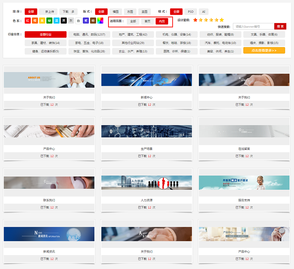Pick the black 黑 color swatch

(64, 21)
